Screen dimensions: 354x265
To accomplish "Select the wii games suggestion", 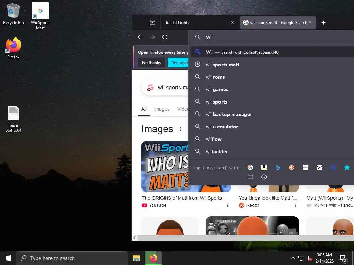I will 272,89.
